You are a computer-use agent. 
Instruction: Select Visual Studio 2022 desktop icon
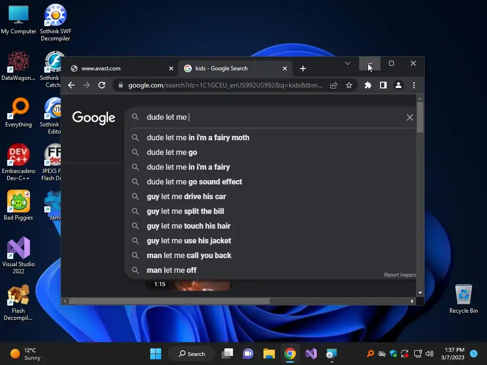point(19,255)
